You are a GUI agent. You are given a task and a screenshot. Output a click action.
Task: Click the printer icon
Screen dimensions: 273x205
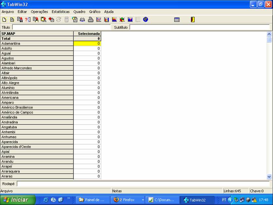pyautogui.click(x=90, y=20)
